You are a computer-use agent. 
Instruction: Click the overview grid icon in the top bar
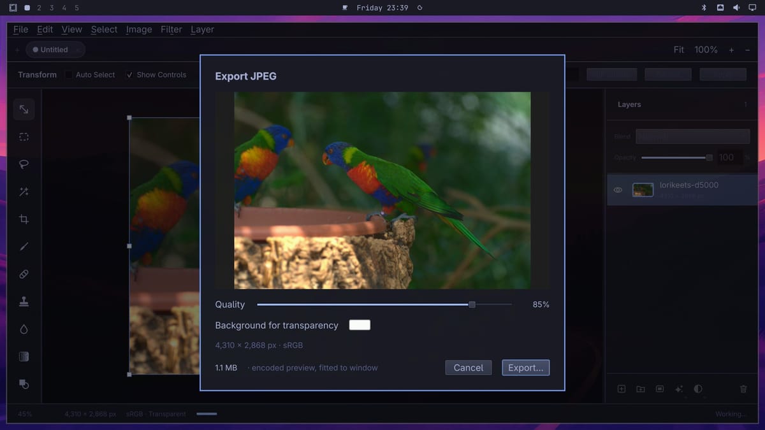13,8
